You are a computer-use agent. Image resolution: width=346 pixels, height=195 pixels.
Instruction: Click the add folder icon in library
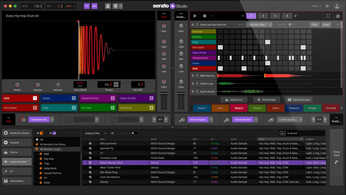click(x=40, y=133)
